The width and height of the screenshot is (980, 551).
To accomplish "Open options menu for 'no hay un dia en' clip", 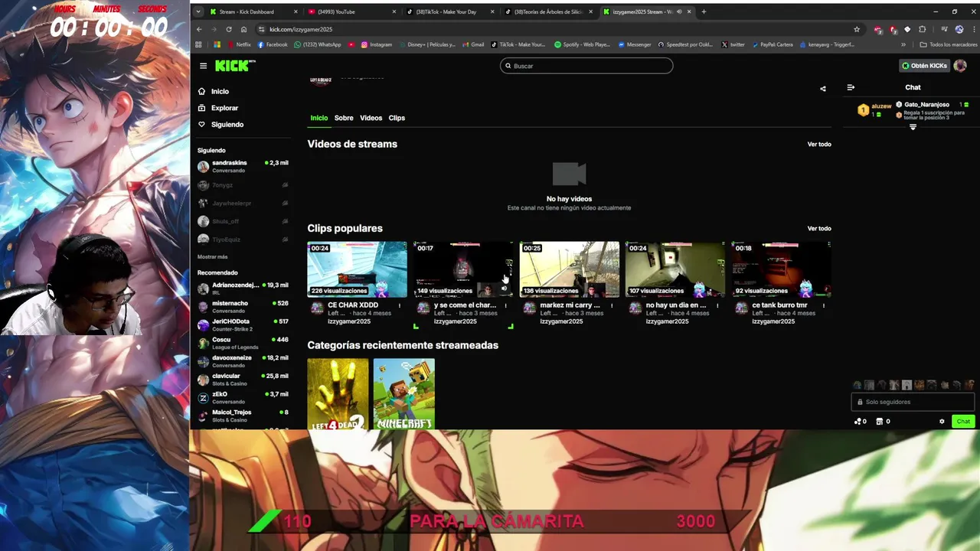I will pos(717,305).
